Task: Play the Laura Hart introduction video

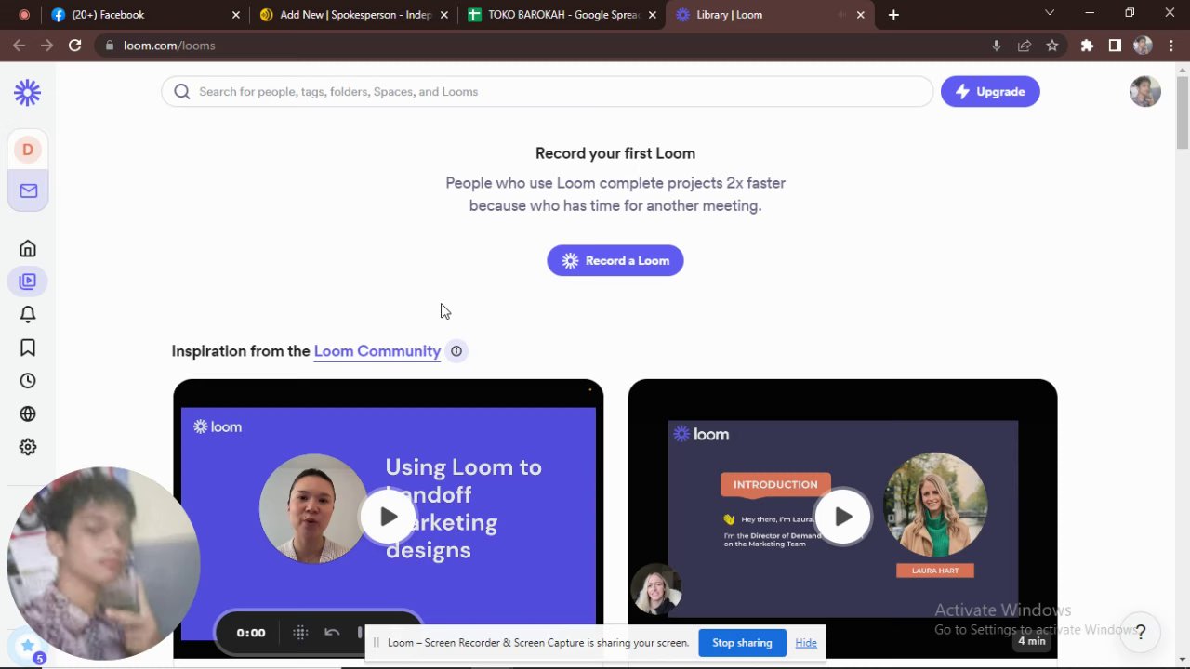Action: click(842, 517)
